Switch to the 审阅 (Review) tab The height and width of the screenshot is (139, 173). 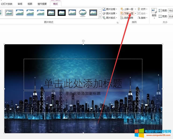point(20,4)
